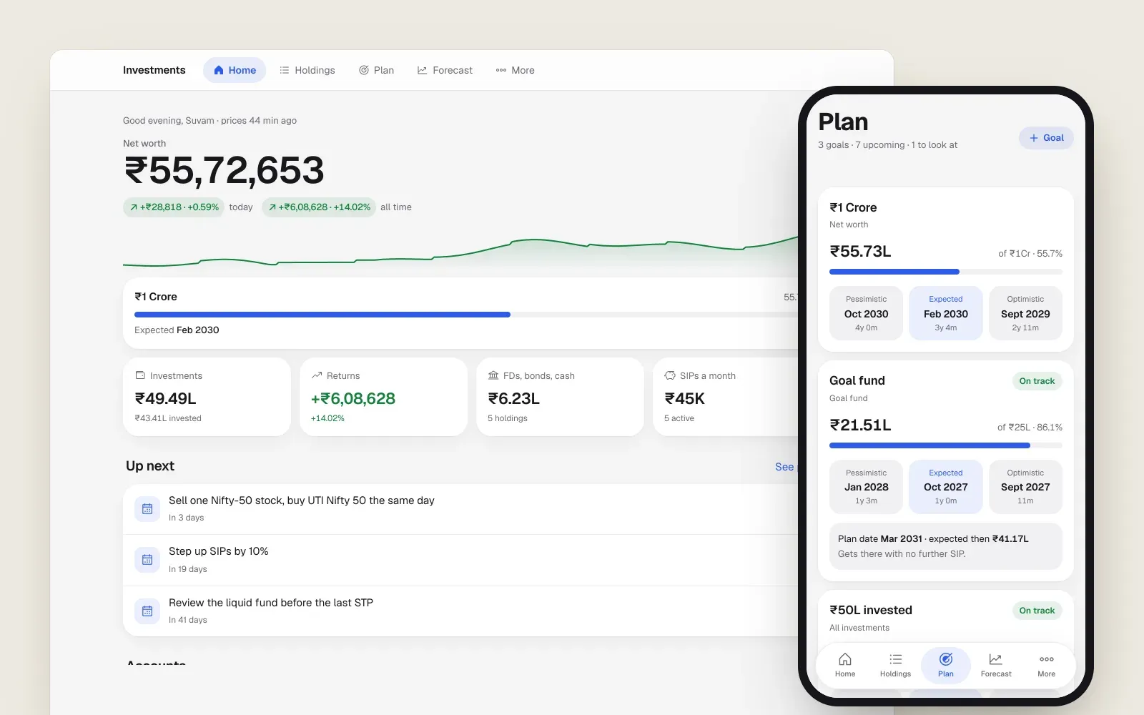The width and height of the screenshot is (1144, 715).
Task: Click the ₹1 Crore net worth progress bar on phone
Action: [x=946, y=272]
